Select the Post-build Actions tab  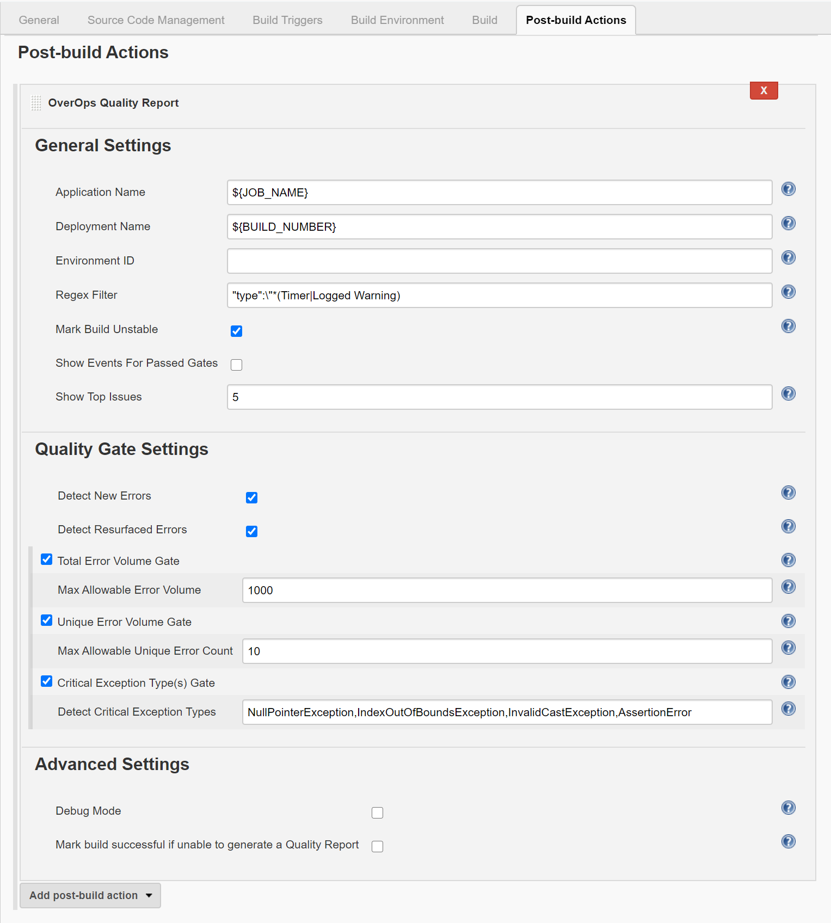tap(576, 20)
